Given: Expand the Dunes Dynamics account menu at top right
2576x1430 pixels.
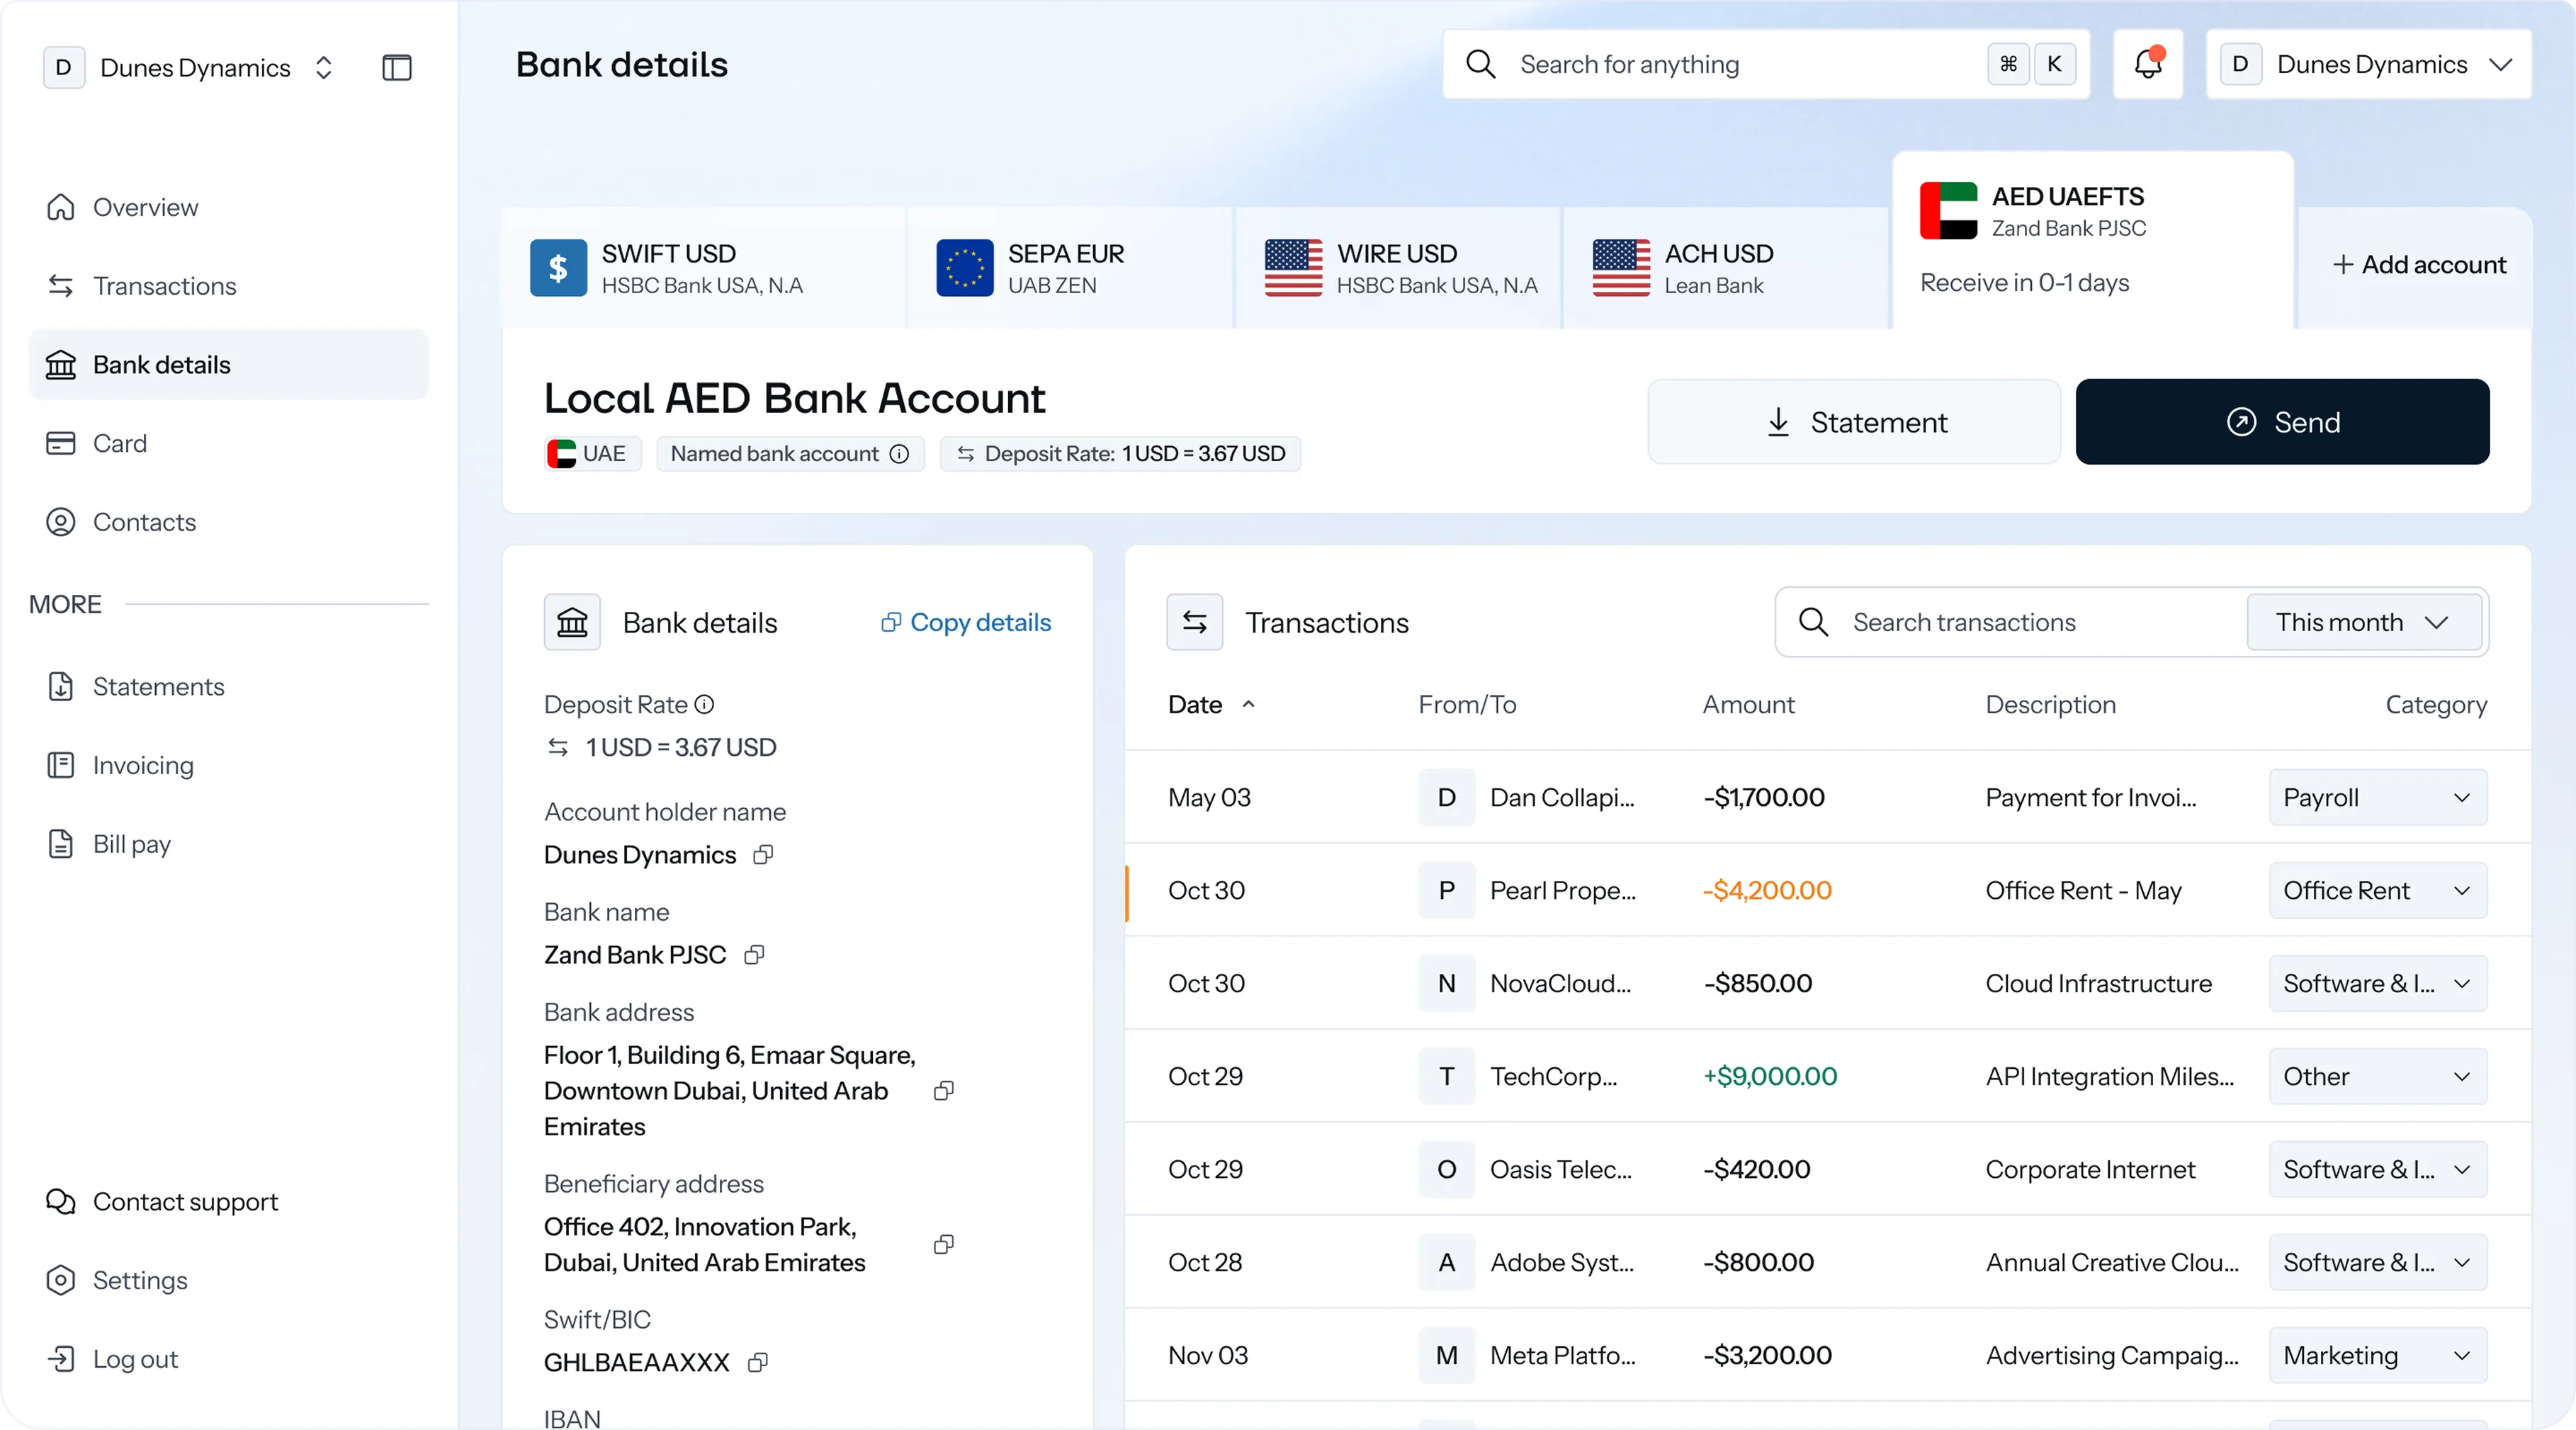Looking at the screenshot, I should (2368, 64).
